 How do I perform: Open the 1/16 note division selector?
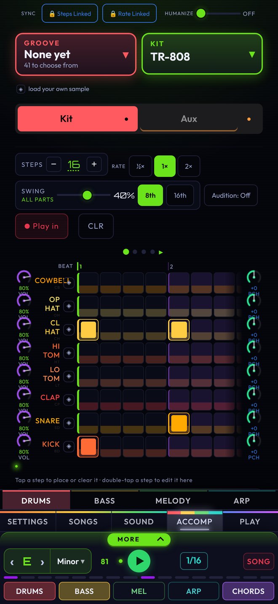[194, 561]
